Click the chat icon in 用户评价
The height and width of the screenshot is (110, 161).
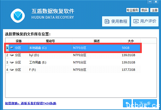click(136, 21)
